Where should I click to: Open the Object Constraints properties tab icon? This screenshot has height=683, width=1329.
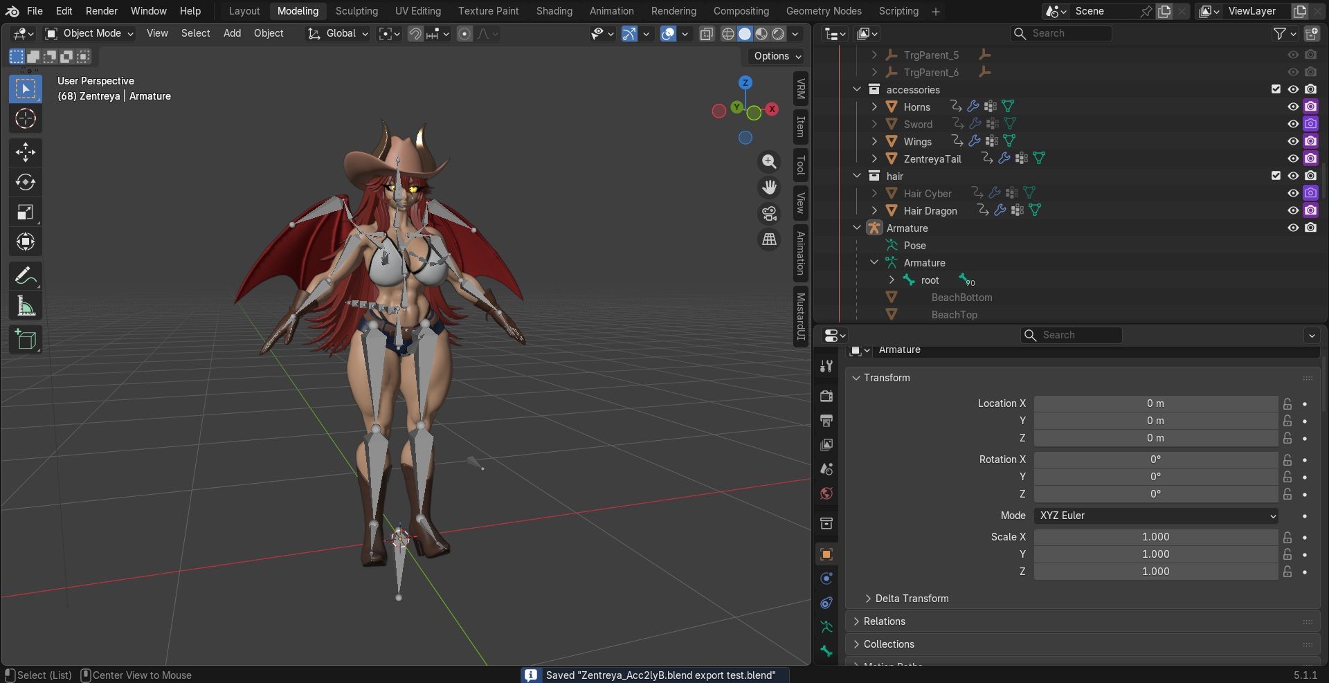pyautogui.click(x=826, y=603)
